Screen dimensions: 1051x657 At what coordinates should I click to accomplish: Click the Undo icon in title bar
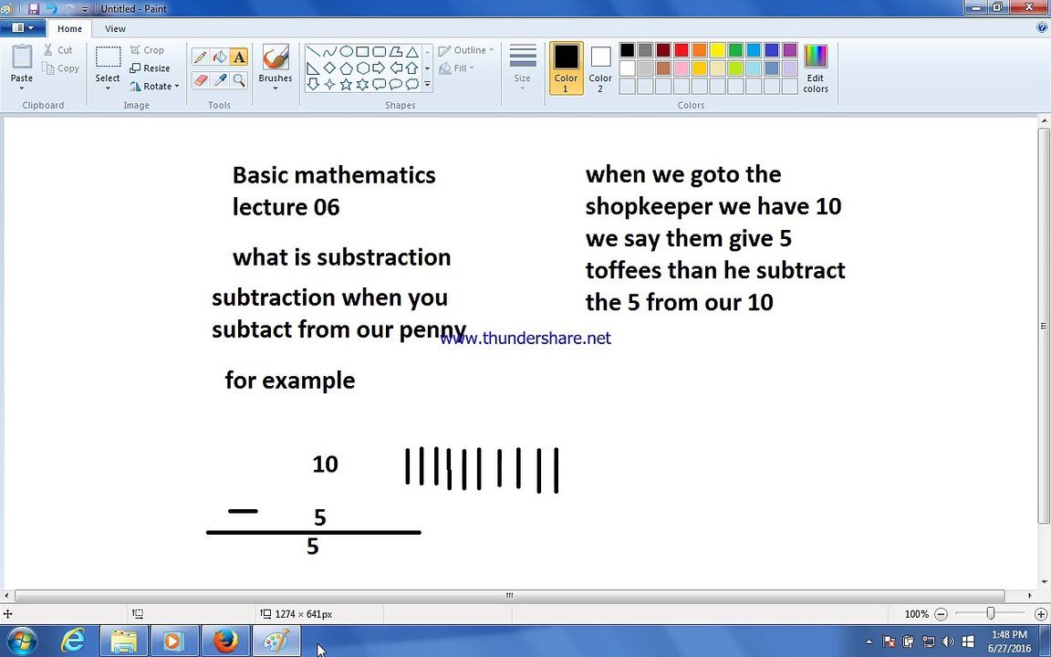coord(51,9)
